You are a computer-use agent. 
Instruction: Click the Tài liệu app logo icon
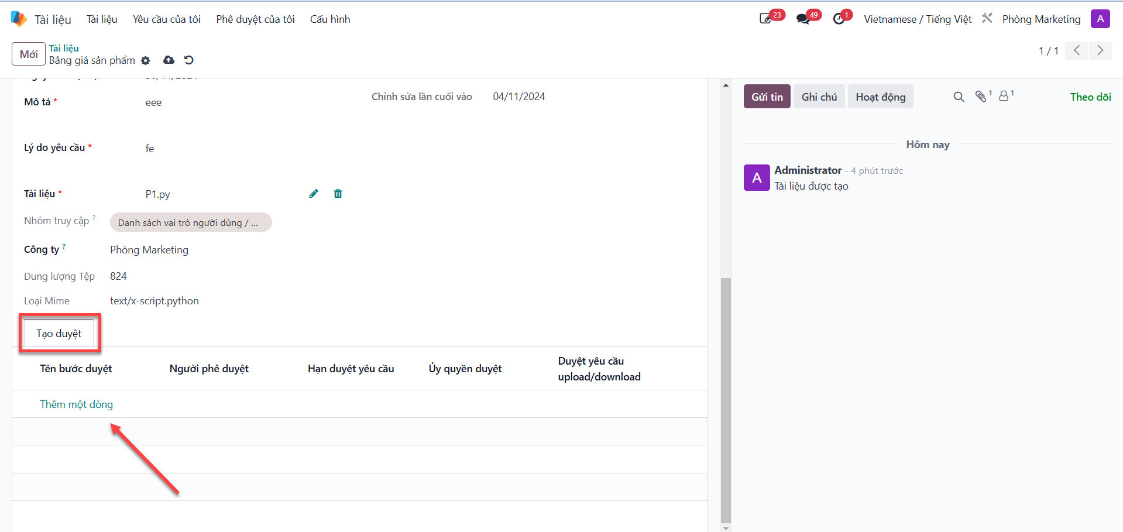(x=19, y=19)
